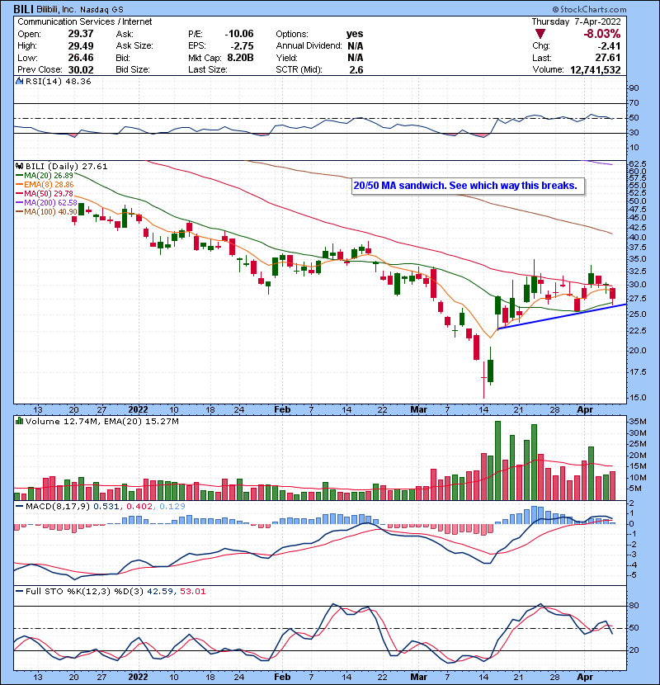Click the Volume 12.74M, EMA(20) 15.27M label
Image resolution: width=660 pixels, height=685 pixels.
click(x=102, y=421)
